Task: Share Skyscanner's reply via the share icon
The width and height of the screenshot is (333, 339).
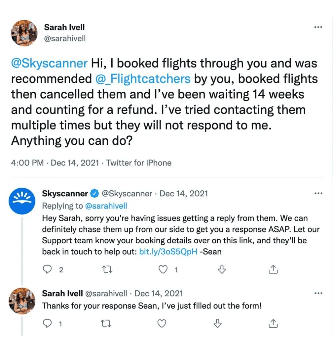Action: [273, 269]
